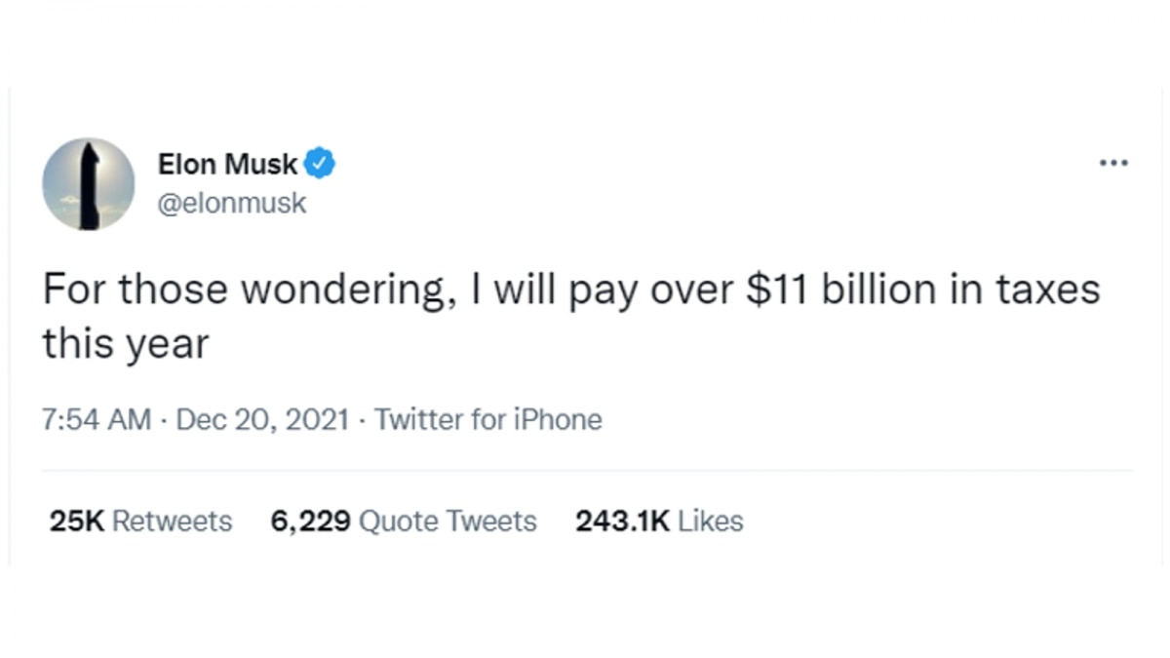The image size is (1170, 658).
Task: Click the 7:54 AM timestamp
Action: coord(97,420)
